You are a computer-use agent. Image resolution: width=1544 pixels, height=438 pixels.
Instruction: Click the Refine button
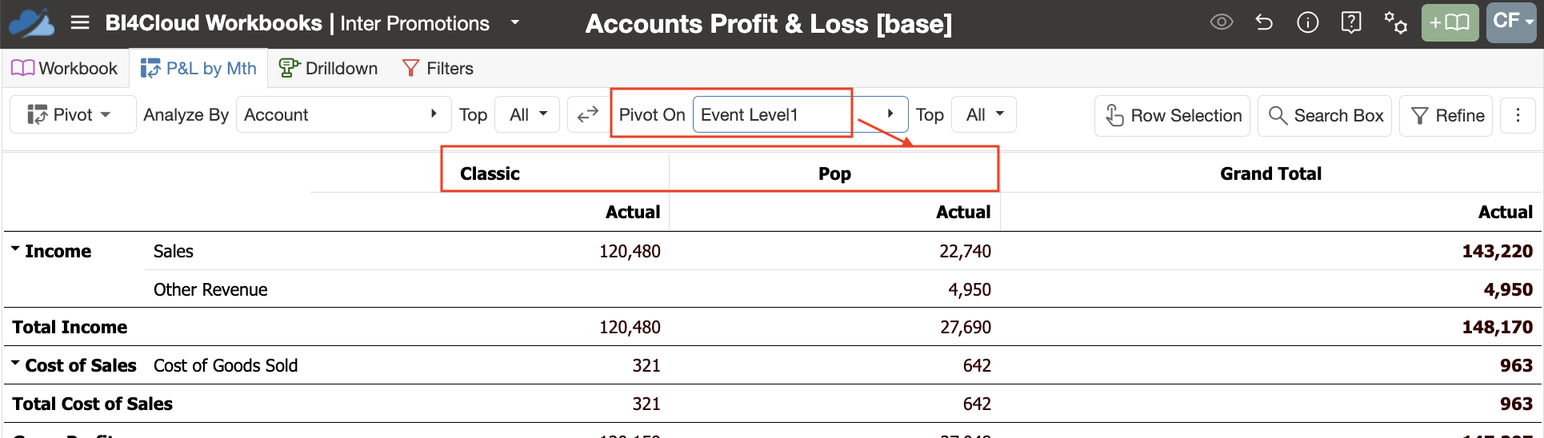click(x=1446, y=116)
